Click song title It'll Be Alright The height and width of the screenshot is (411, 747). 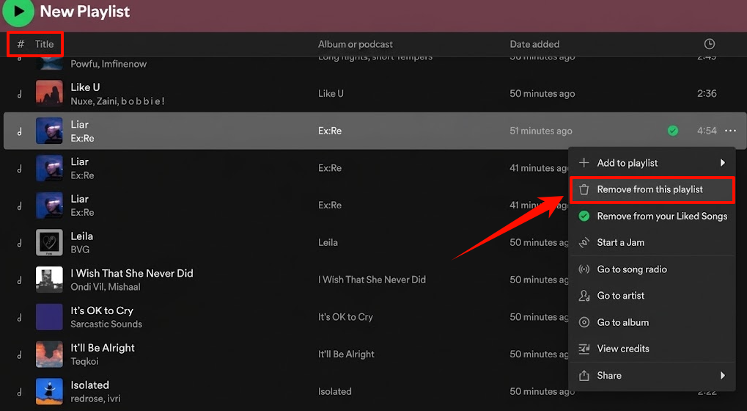(x=103, y=348)
